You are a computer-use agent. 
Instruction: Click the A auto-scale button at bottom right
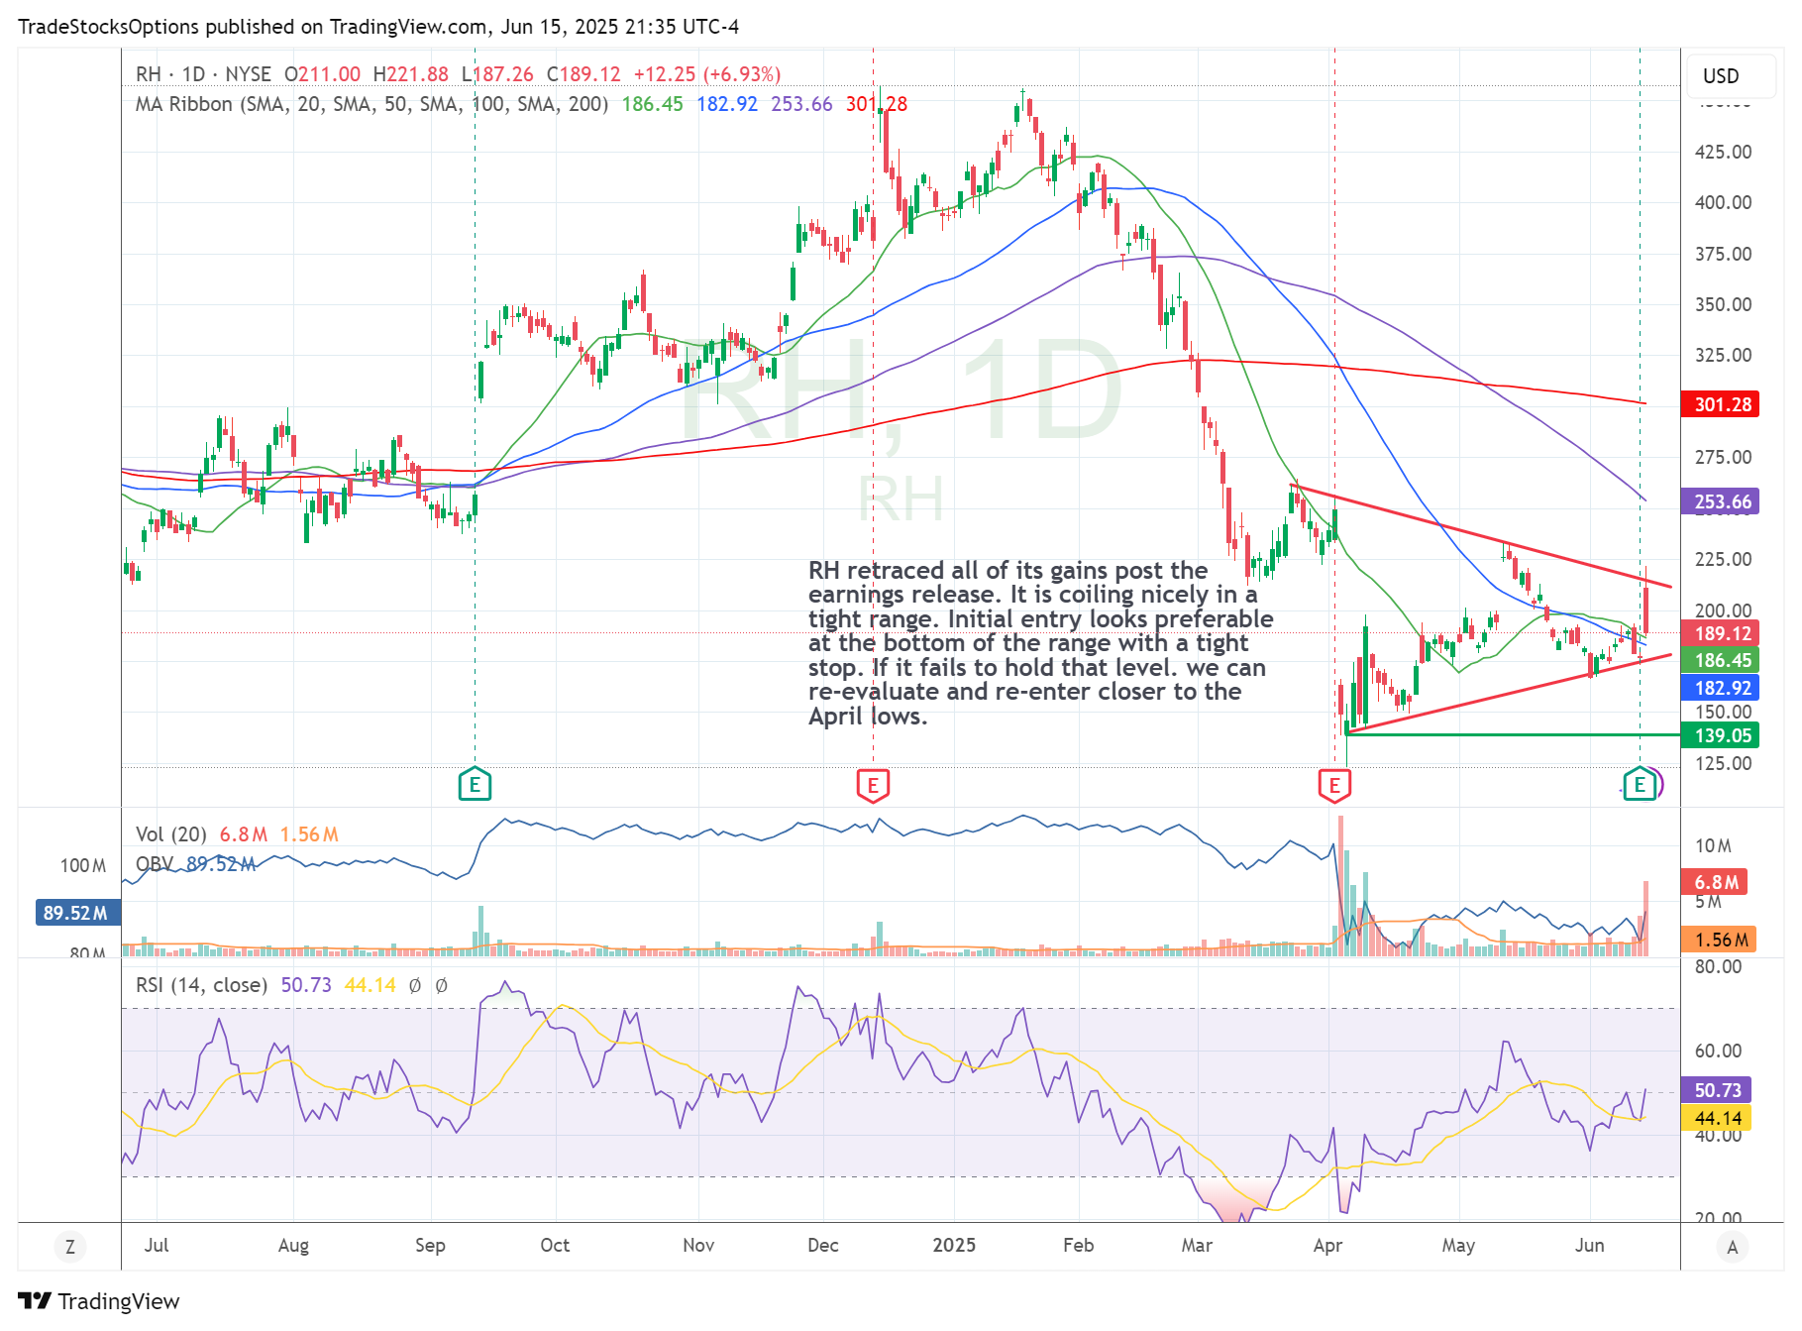[x=1733, y=1247]
